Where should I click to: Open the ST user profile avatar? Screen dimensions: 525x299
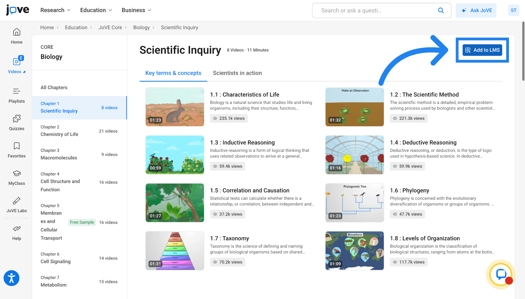click(513, 11)
